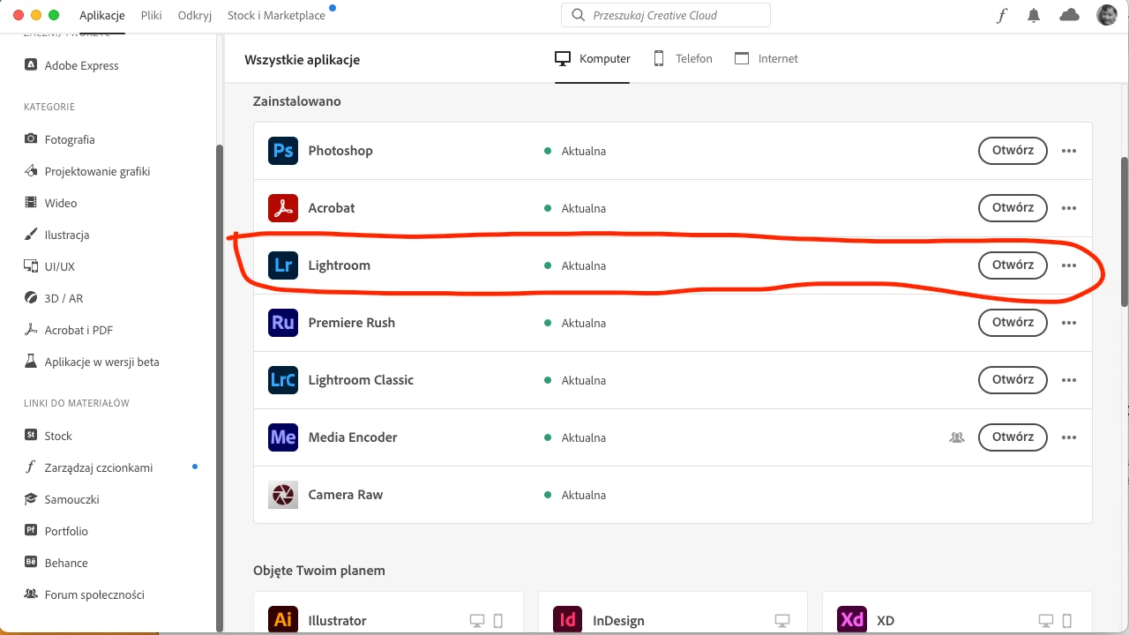
Task: Click the 3D / AR sphere icon
Action: click(x=31, y=298)
